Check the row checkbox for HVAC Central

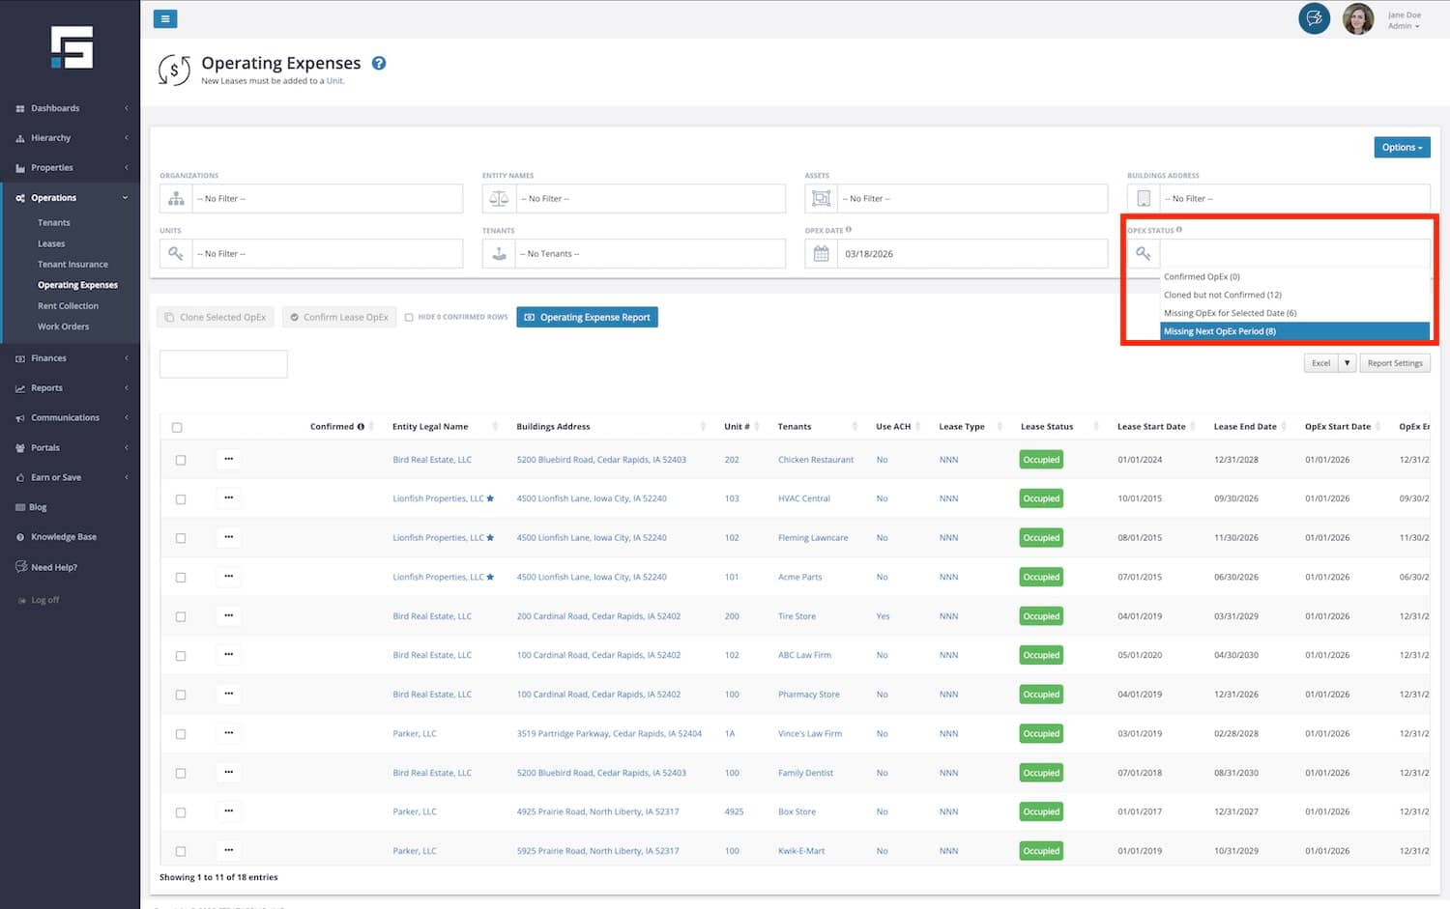(181, 499)
